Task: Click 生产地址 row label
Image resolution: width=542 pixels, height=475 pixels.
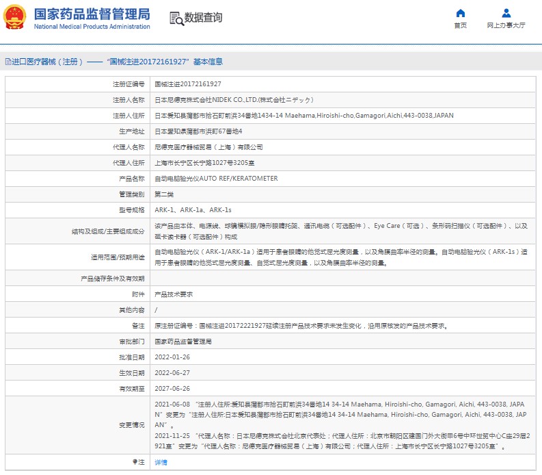Action: [x=132, y=131]
